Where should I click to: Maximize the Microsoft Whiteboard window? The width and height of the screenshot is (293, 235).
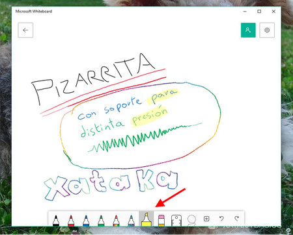point(259,12)
